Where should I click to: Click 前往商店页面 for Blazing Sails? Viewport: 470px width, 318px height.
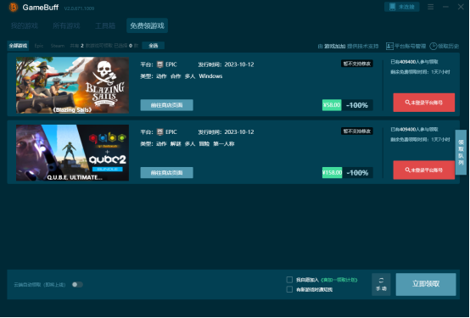166,105
